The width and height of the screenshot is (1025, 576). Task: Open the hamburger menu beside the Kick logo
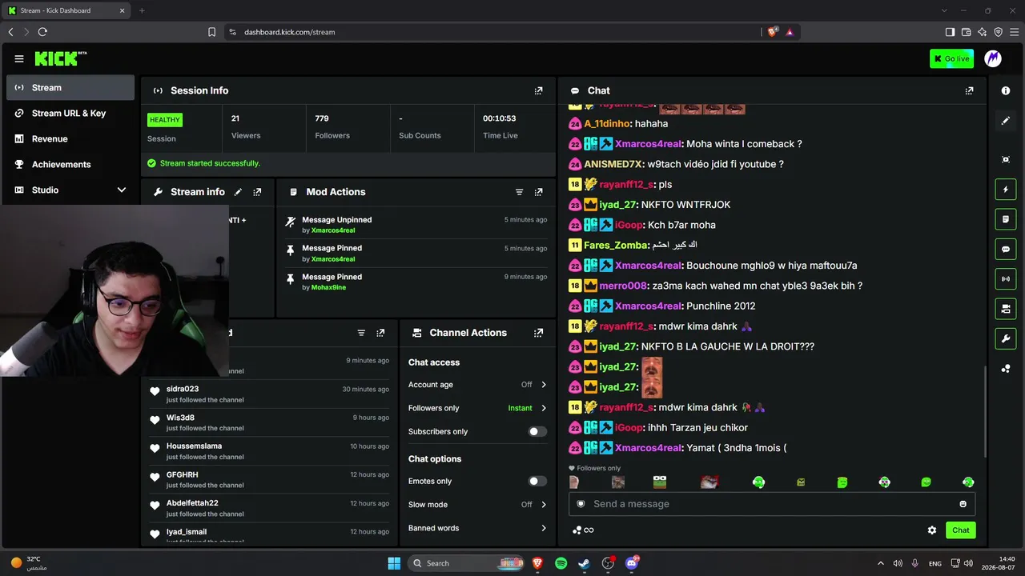coord(19,58)
